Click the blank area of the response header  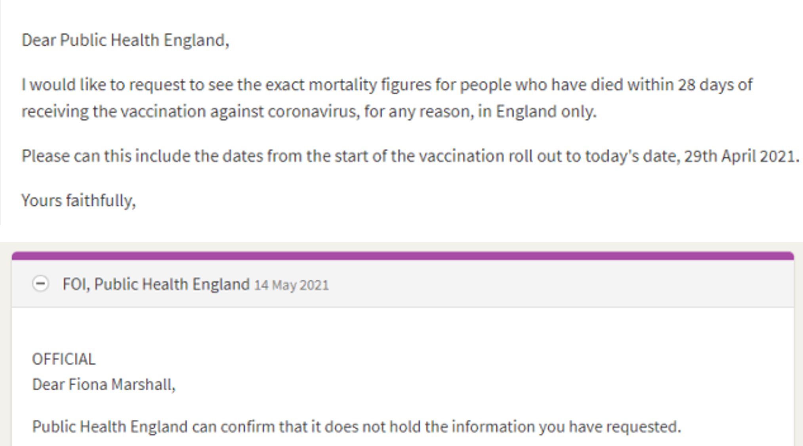pyautogui.click(x=555, y=284)
